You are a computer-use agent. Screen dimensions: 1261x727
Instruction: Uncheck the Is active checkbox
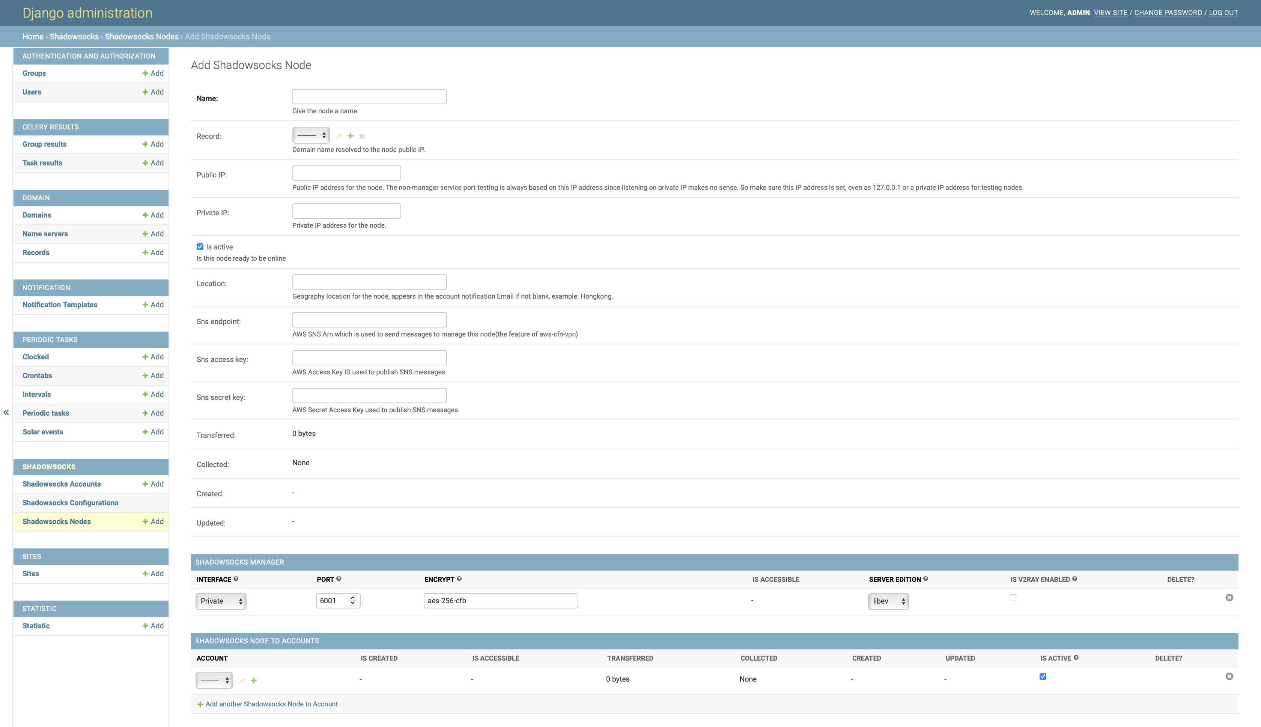(x=200, y=247)
